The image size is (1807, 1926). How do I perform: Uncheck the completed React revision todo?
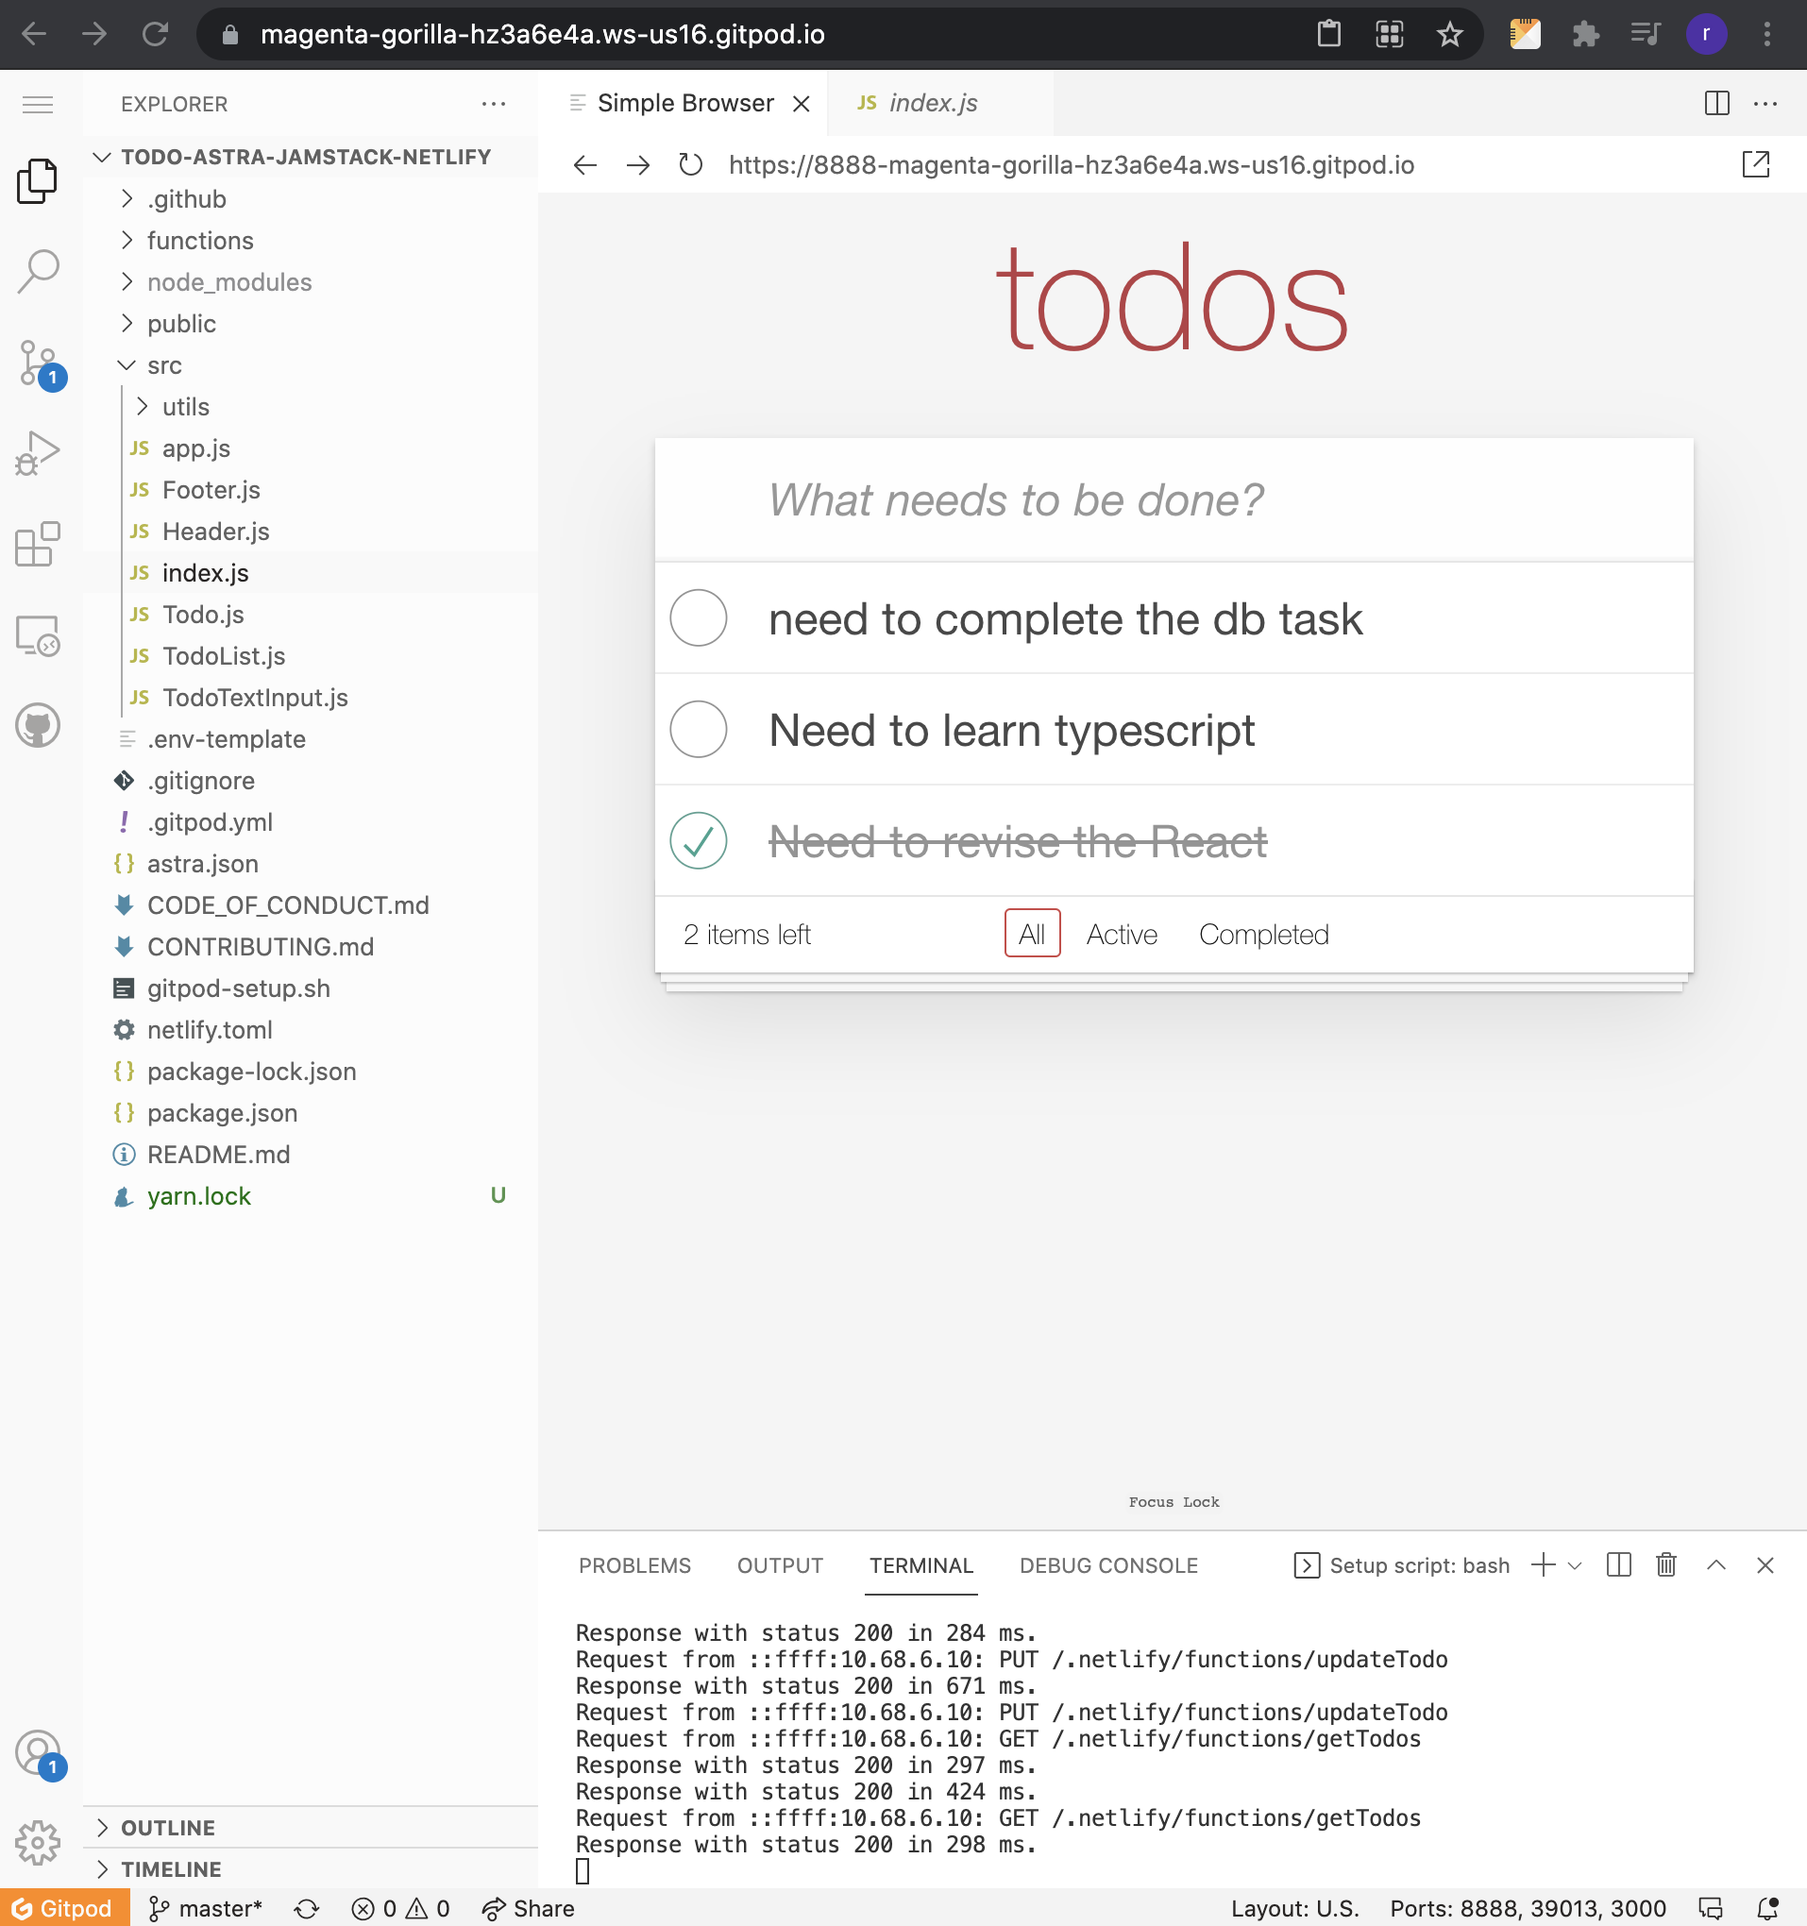pyautogui.click(x=698, y=841)
